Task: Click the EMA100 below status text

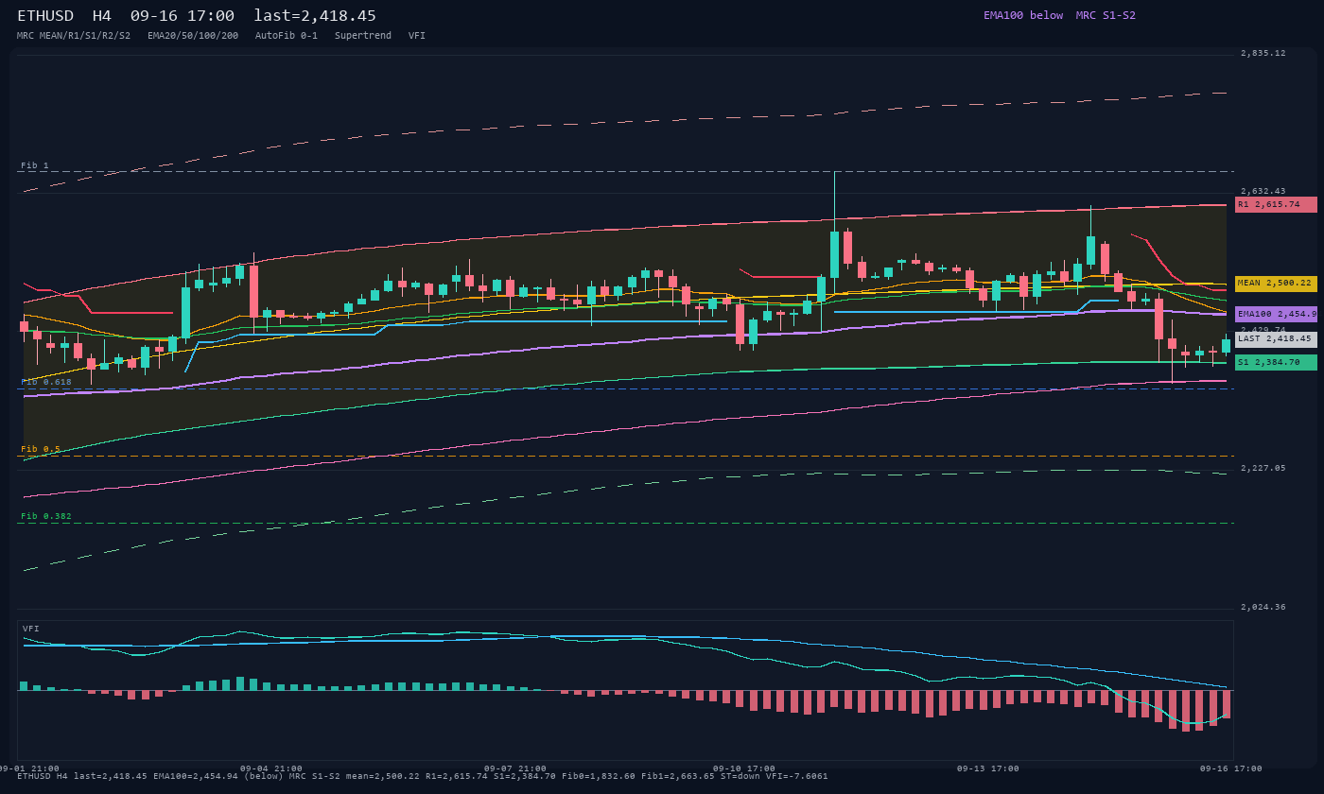Action: [x=1023, y=15]
